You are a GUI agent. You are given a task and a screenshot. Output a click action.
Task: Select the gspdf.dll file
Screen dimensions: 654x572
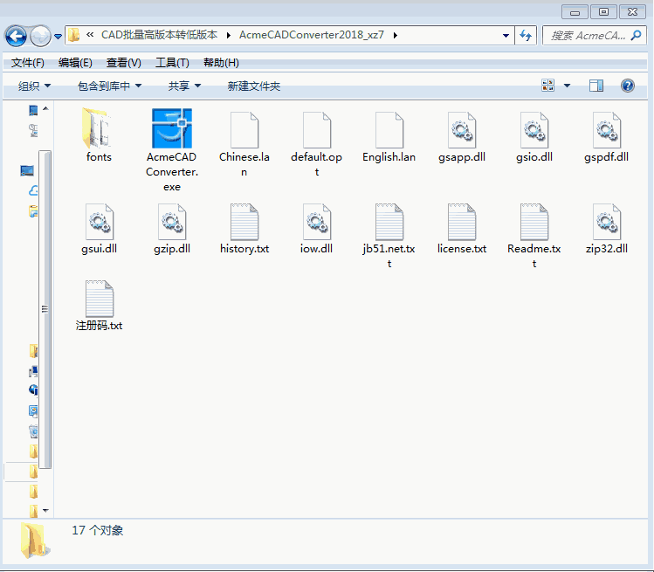coord(607,136)
